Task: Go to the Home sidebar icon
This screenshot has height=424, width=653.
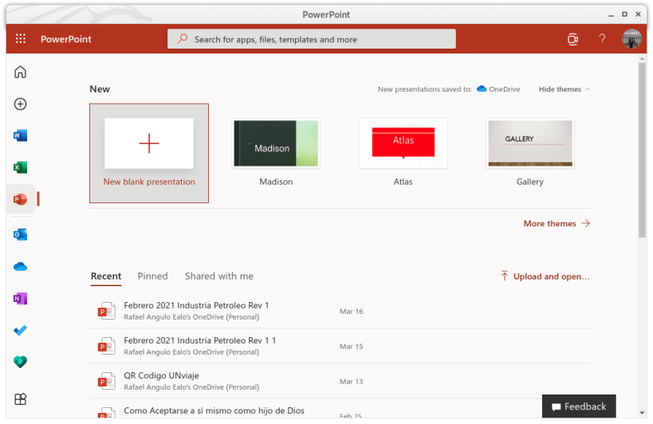Action: pyautogui.click(x=20, y=72)
